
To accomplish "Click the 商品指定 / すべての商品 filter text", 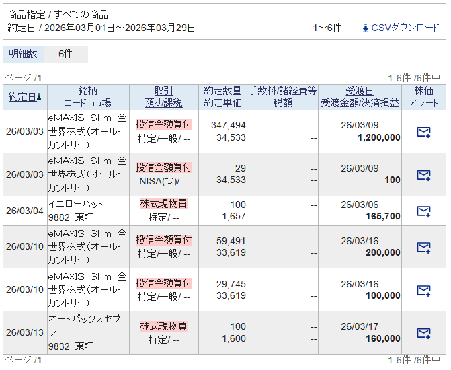I will [57, 15].
